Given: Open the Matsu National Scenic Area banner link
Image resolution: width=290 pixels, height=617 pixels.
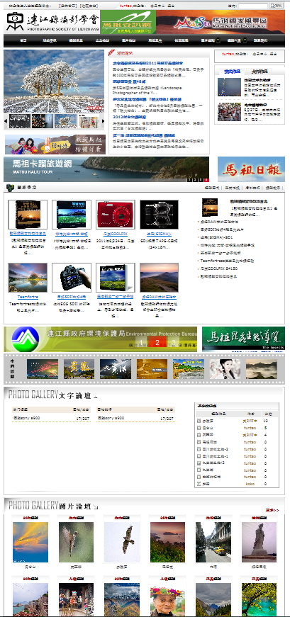Looking at the screenshot, I should tap(221, 22).
